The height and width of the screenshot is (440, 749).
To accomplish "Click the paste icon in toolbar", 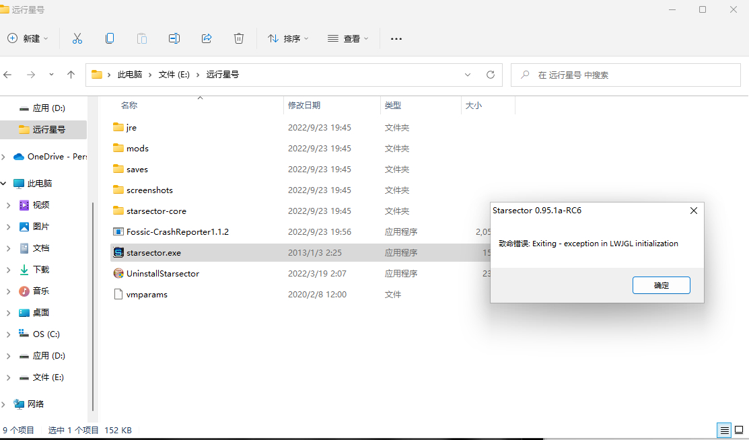I will (x=141, y=38).
